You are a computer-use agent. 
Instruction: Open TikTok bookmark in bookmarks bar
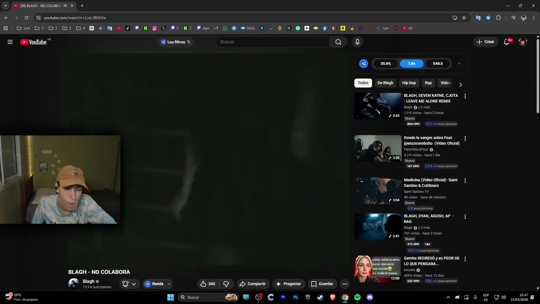point(128,28)
